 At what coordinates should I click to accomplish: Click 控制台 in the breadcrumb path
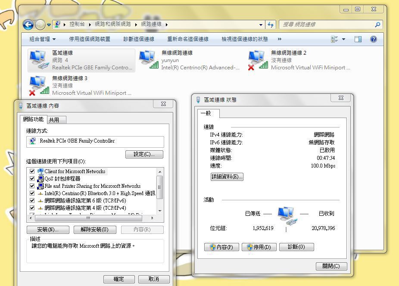click(x=77, y=24)
